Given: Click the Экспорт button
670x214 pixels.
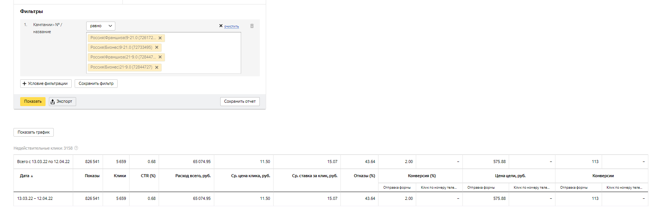Looking at the screenshot, I should pyautogui.click(x=62, y=102).
